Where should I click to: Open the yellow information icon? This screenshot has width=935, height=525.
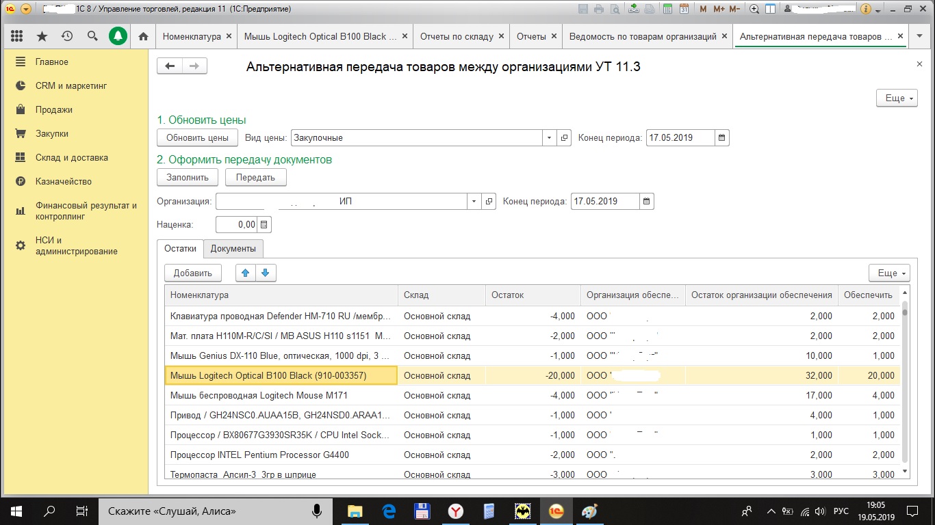point(866,10)
